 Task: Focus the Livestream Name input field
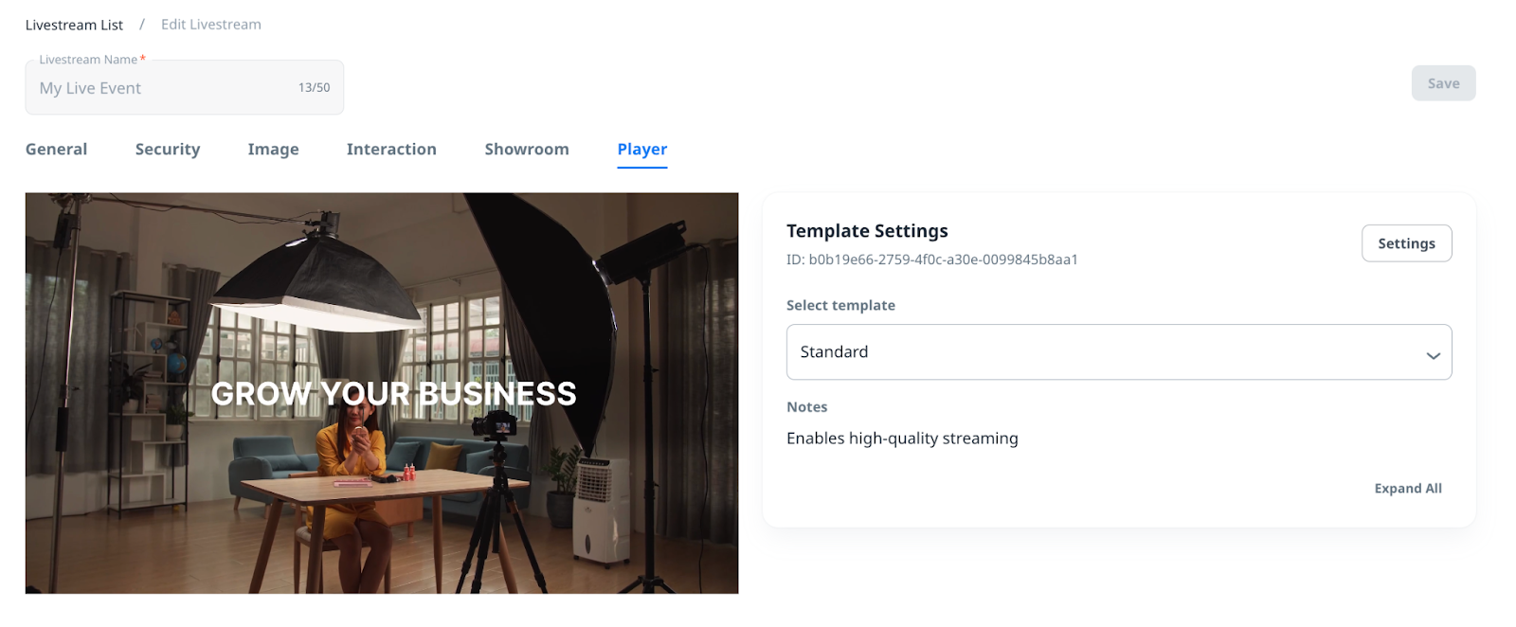[x=161, y=88]
